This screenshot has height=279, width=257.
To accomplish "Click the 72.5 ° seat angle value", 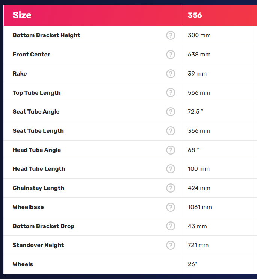I will 195,112.
